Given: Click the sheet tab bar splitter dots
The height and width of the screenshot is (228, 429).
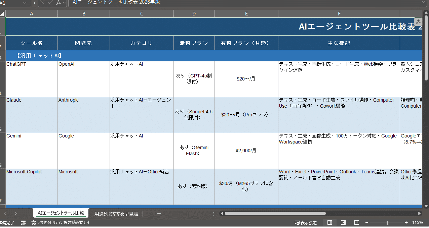Looking at the screenshot, I should (214, 214).
